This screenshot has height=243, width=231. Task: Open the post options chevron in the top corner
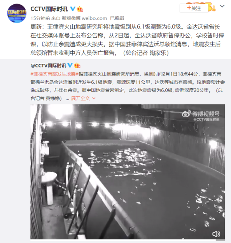tap(222, 6)
